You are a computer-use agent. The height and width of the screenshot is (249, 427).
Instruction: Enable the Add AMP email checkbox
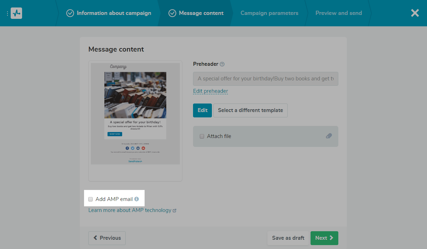coord(90,199)
